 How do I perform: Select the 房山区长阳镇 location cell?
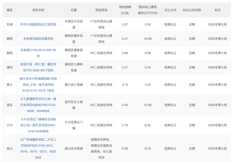74,148
